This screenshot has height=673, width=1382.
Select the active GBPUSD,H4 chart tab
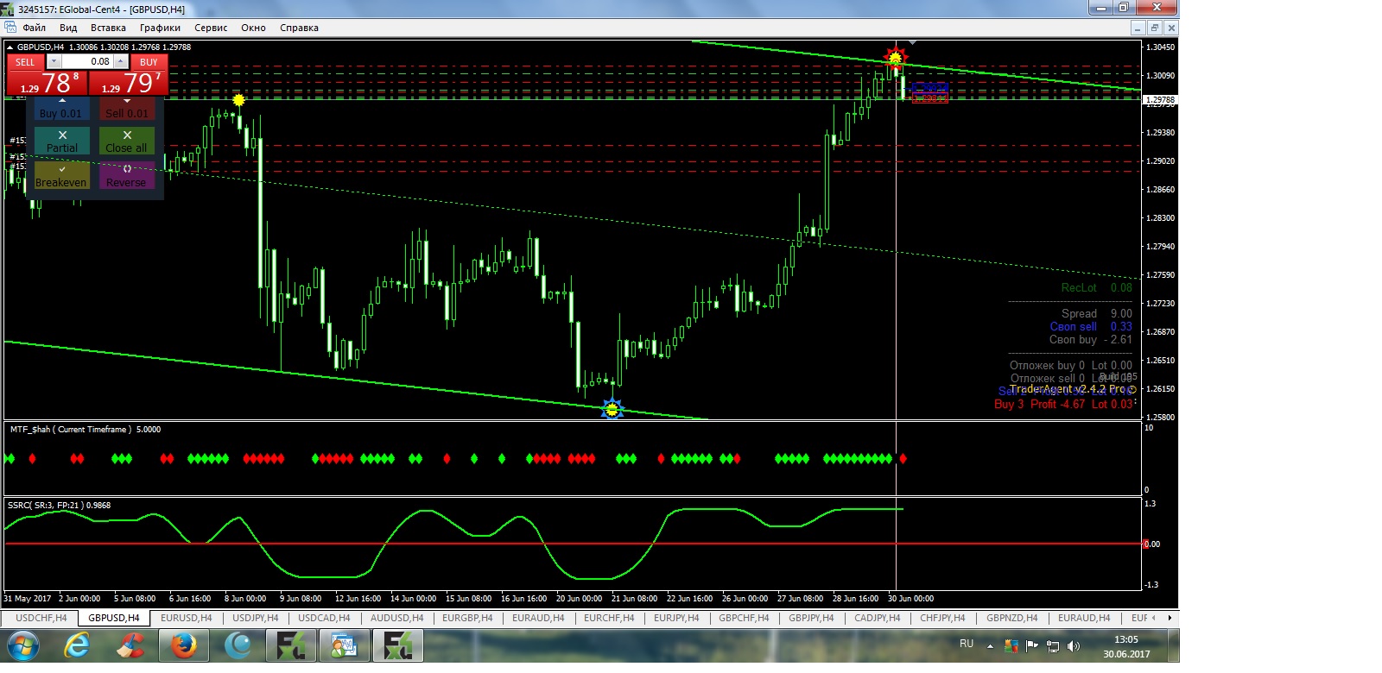tap(113, 618)
